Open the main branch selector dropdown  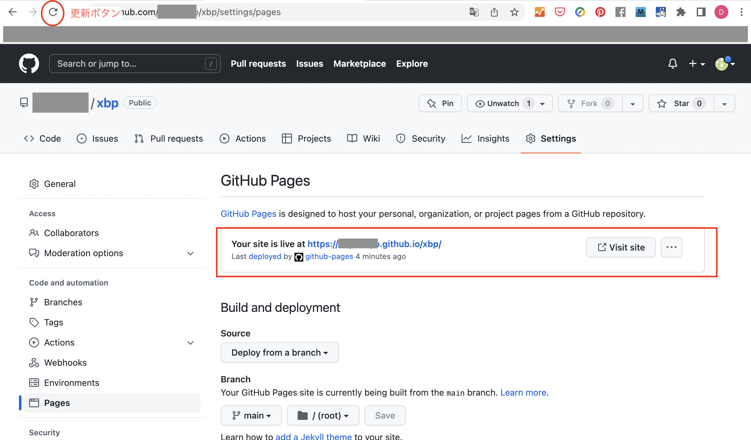[x=251, y=415]
